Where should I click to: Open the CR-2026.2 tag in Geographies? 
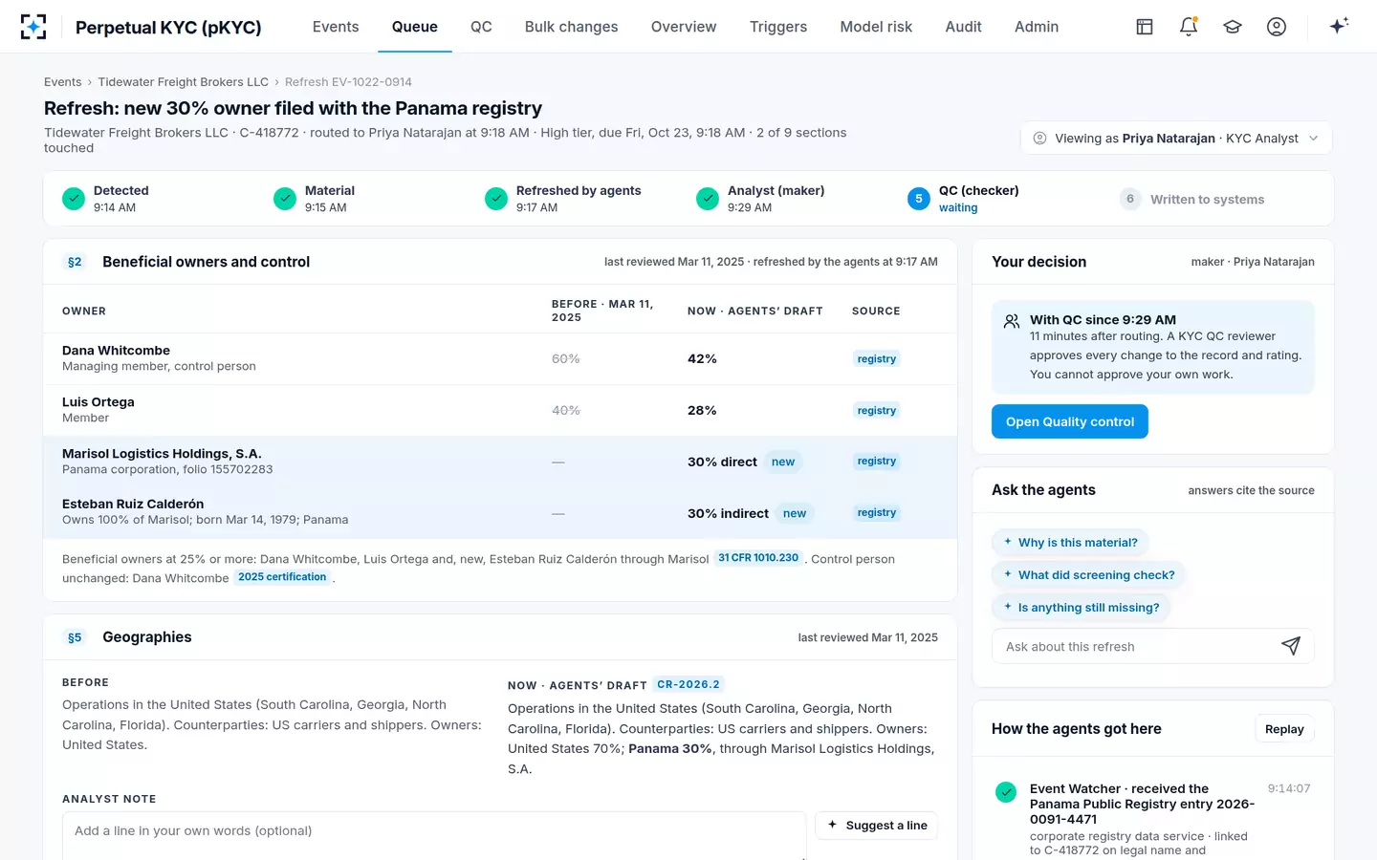(x=688, y=685)
